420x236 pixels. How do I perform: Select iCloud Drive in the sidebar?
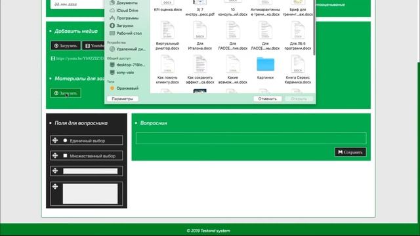[124, 10]
